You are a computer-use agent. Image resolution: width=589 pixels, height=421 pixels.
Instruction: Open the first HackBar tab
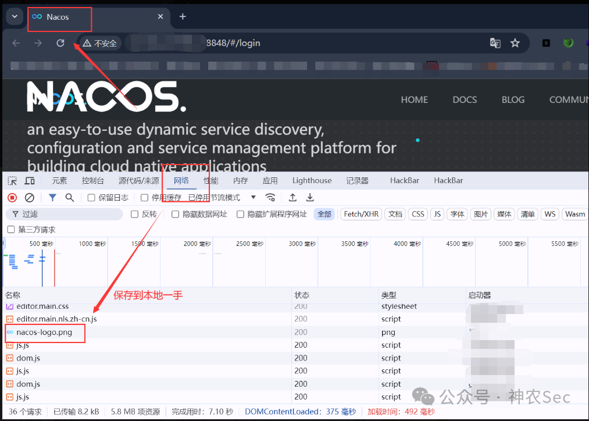tap(405, 181)
